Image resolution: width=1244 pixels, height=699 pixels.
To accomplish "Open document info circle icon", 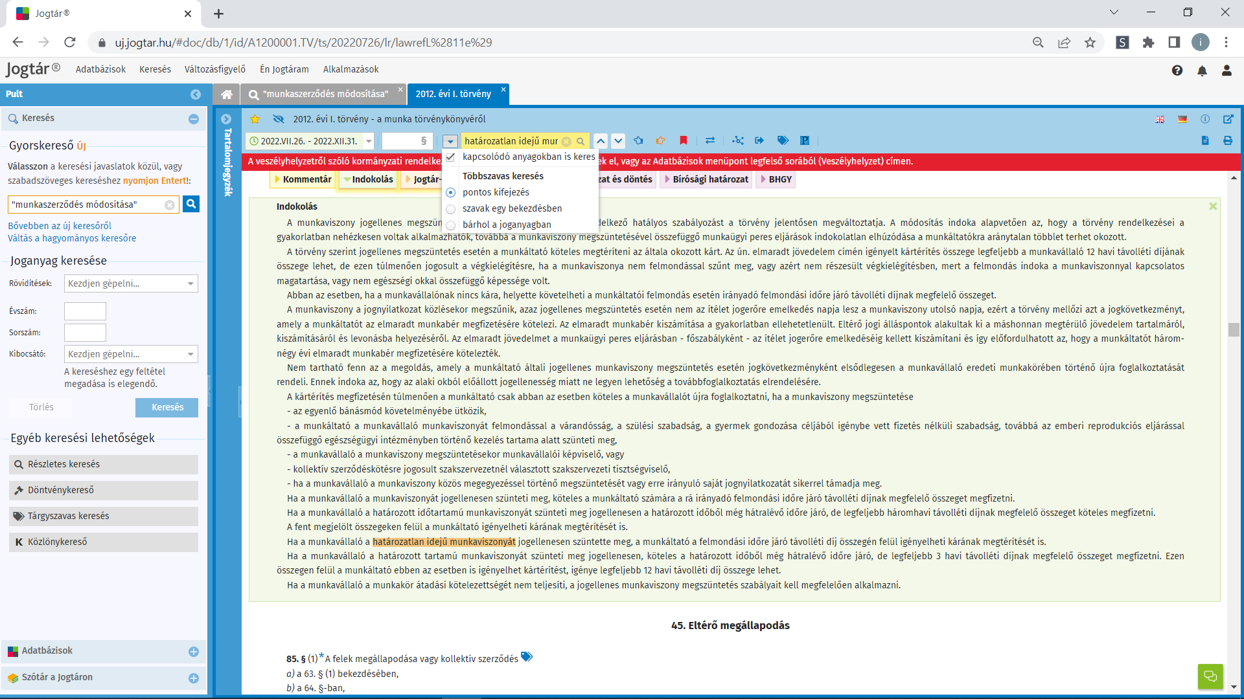I will pos(1205,119).
